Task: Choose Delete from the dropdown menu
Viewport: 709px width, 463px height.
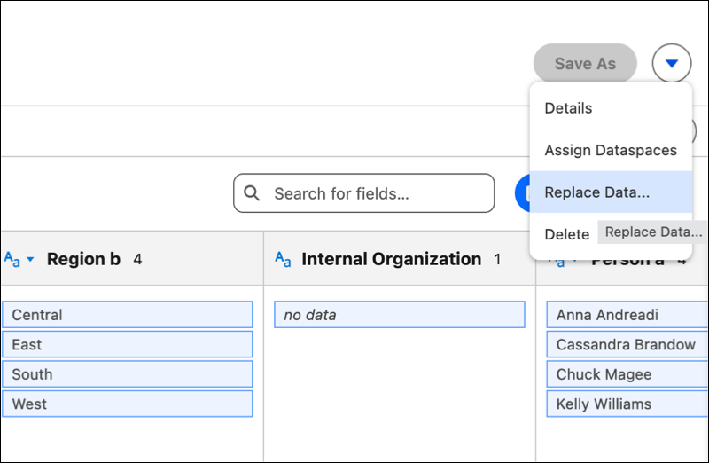Action: point(566,234)
